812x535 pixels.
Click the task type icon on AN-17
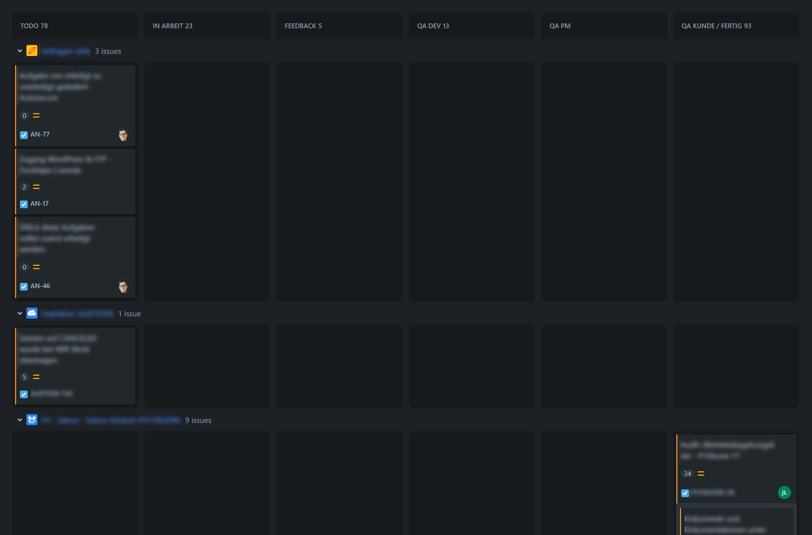pyautogui.click(x=24, y=204)
